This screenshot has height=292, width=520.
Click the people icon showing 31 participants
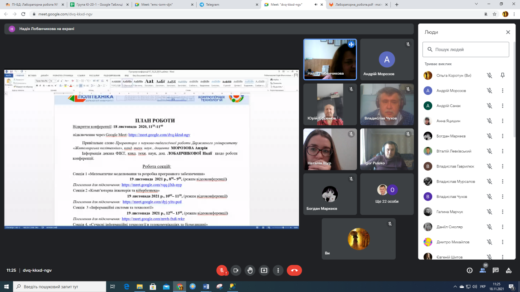[x=483, y=270]
